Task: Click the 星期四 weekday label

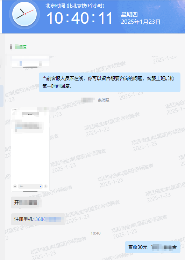Action: point(129,15)
